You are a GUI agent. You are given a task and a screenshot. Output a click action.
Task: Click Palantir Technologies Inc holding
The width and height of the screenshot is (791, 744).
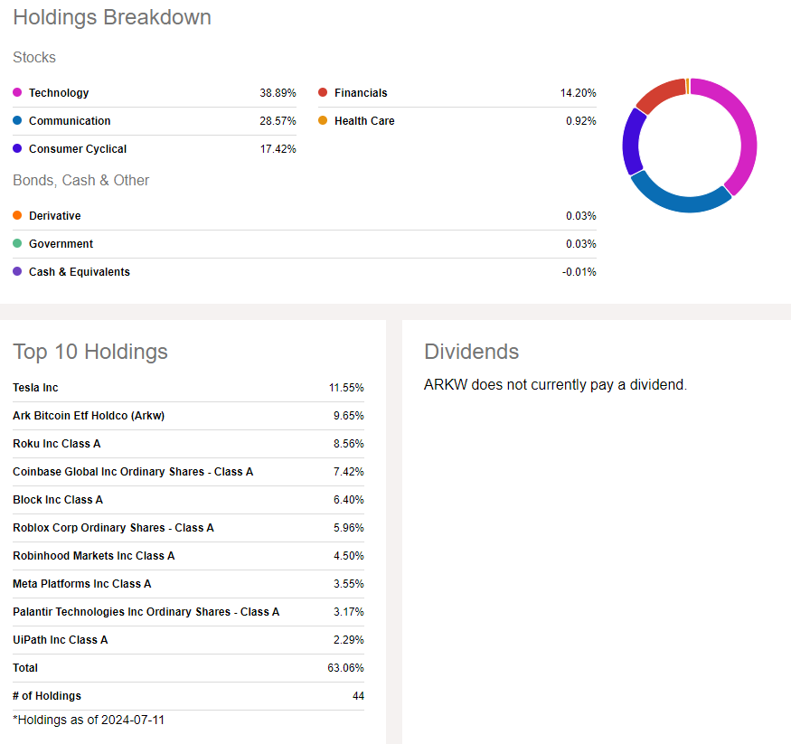[x=146, y=612]
